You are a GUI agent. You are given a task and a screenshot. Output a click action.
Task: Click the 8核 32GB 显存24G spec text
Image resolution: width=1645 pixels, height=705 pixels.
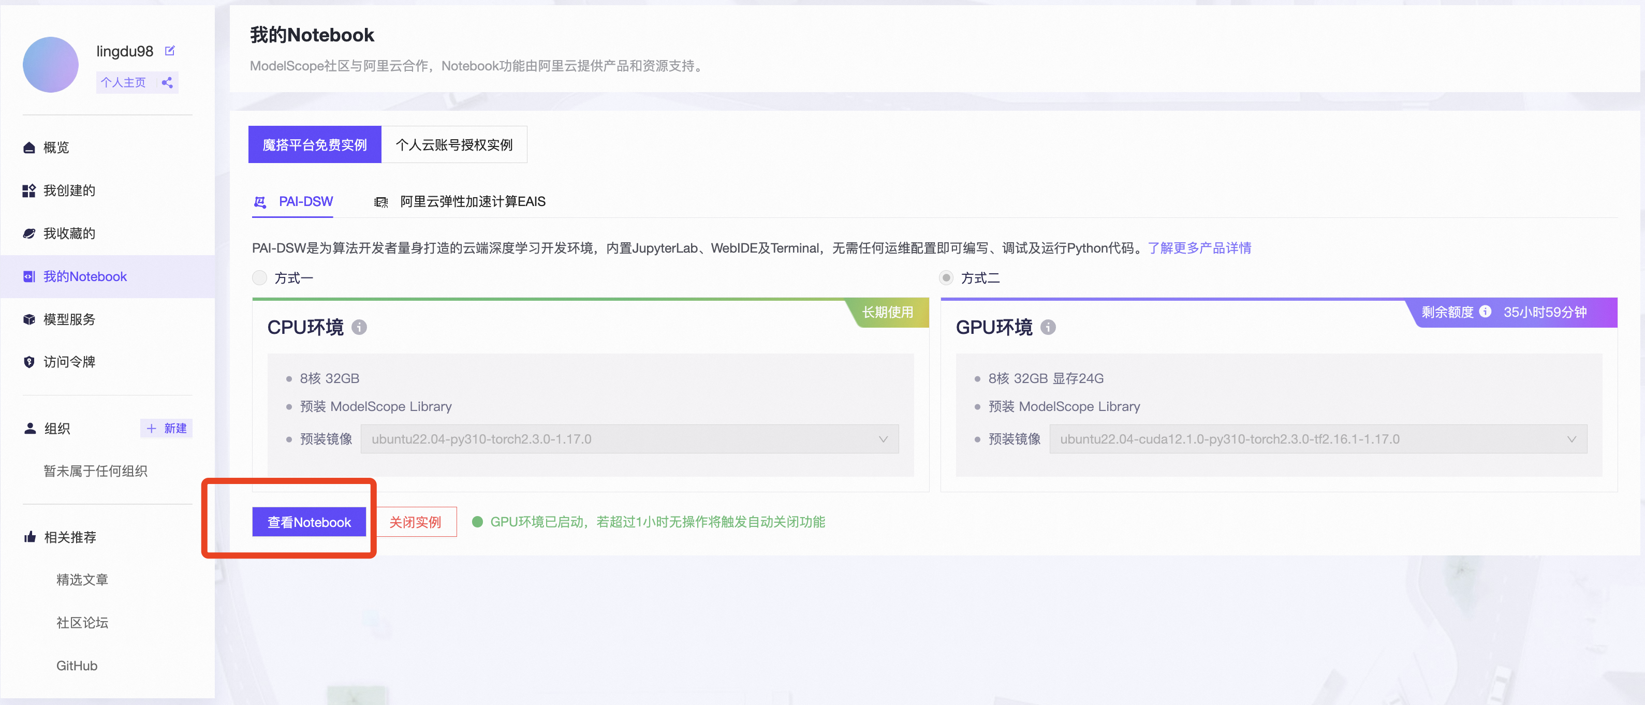[x=1046, y=378]
